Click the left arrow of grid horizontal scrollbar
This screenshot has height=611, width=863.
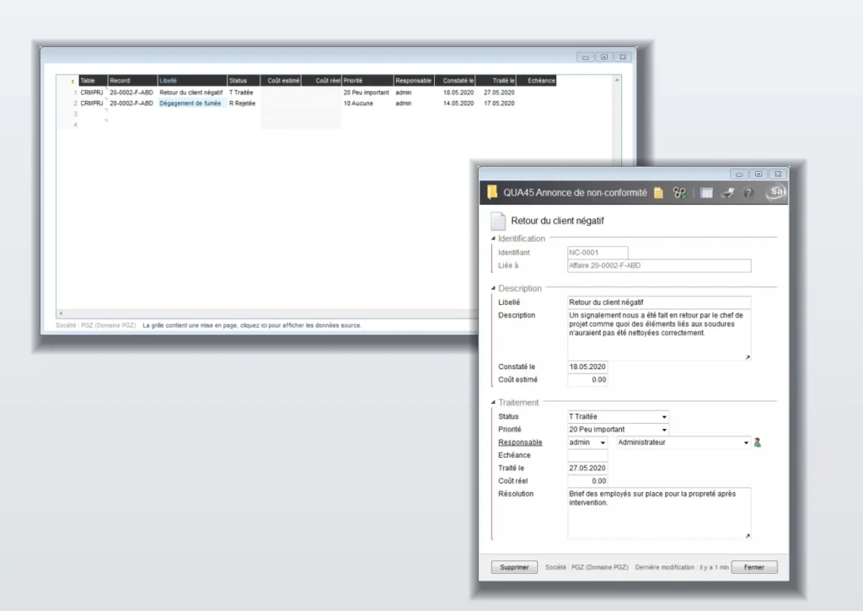61,314
